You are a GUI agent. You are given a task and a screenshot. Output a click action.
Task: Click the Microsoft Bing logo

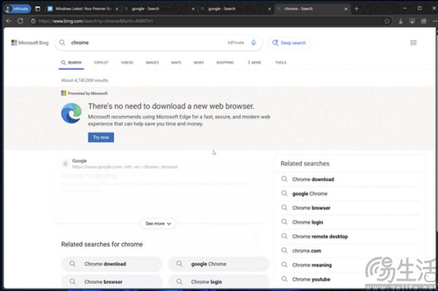pos(30,43)
